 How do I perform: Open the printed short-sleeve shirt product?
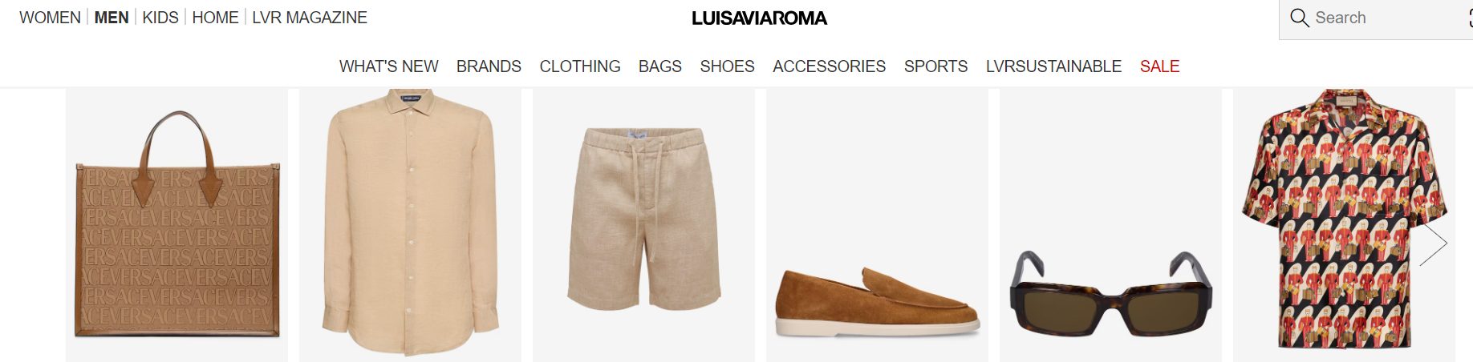(x=1344, y=225)
